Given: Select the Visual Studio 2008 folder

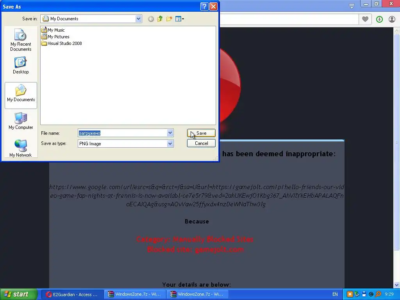Looking at the screenshot, I should pos(62,43).
